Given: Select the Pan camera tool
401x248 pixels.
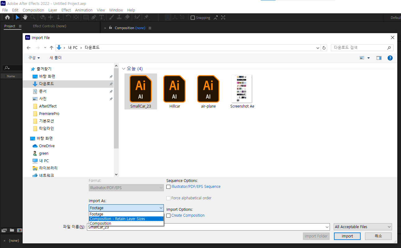Looking at the screenshot, I should [x=51, y=18].
